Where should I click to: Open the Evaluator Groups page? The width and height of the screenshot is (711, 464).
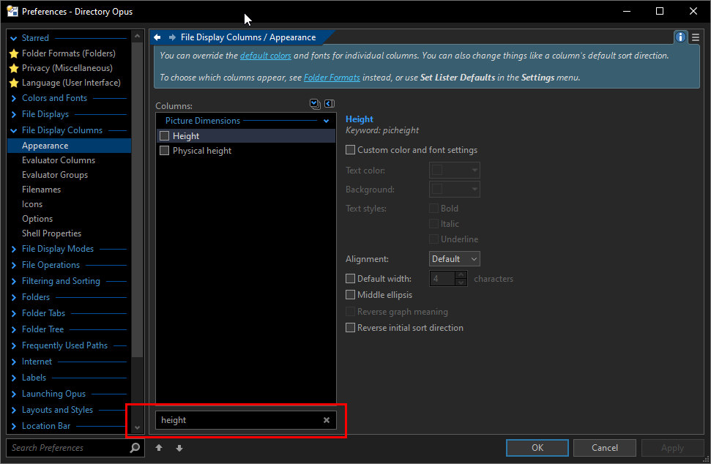(x=55, y=175)
